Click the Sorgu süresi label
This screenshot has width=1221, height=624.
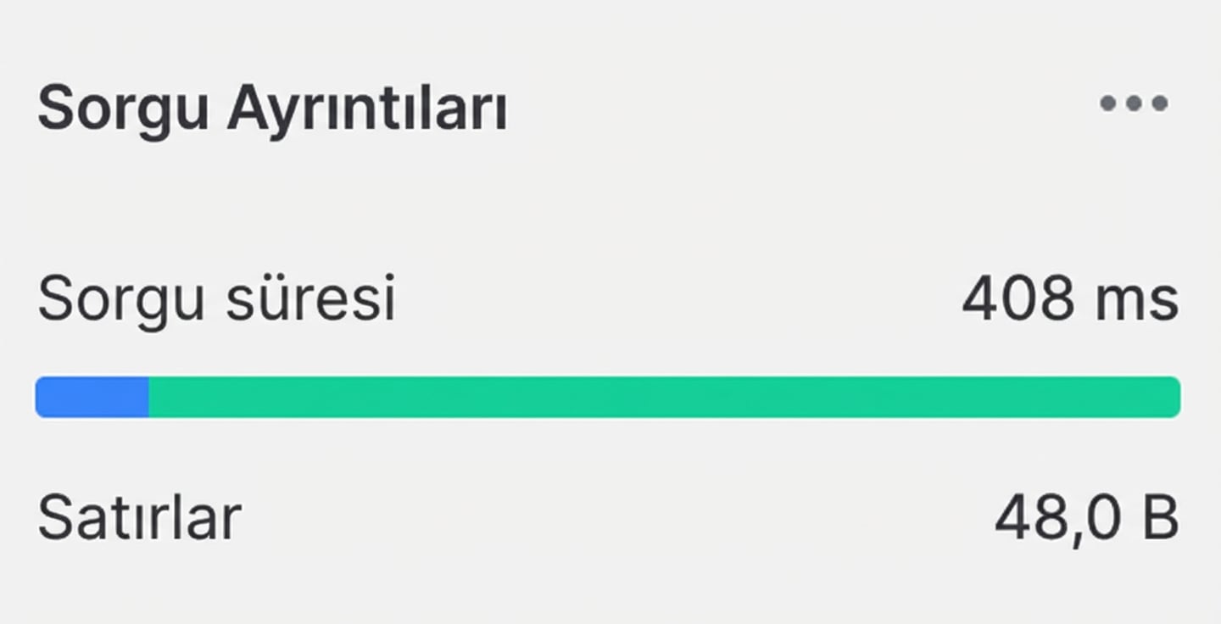tap(215, 298)
